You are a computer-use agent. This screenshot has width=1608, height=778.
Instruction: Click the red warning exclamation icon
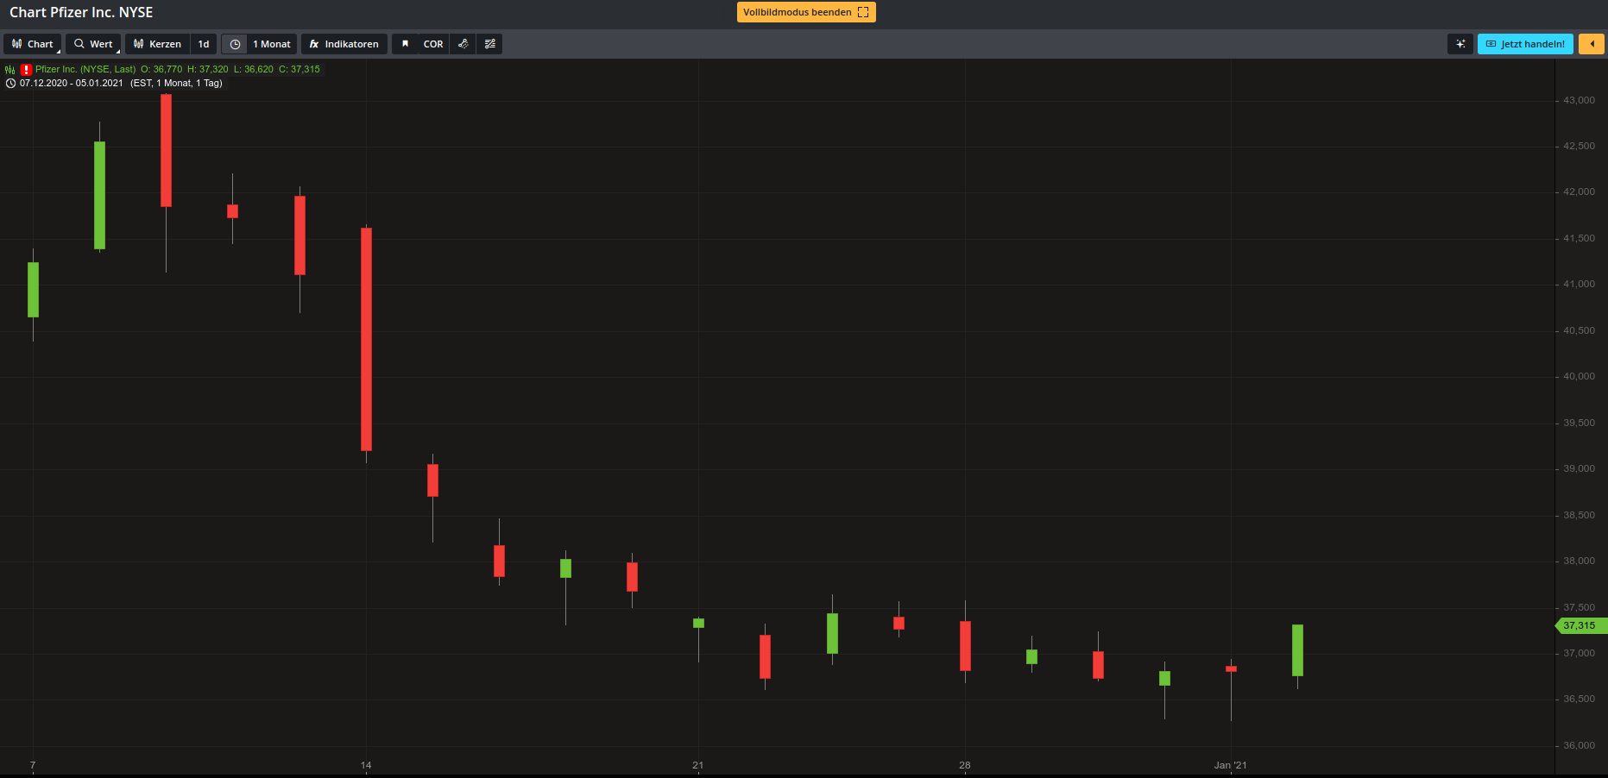(27, 70)
